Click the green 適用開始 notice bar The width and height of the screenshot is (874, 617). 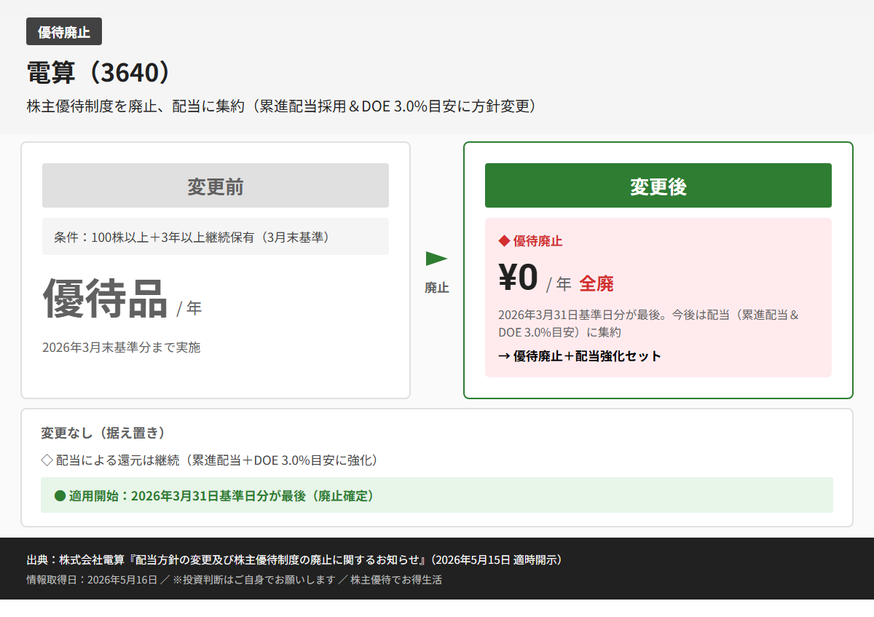(x=437, y=495)
